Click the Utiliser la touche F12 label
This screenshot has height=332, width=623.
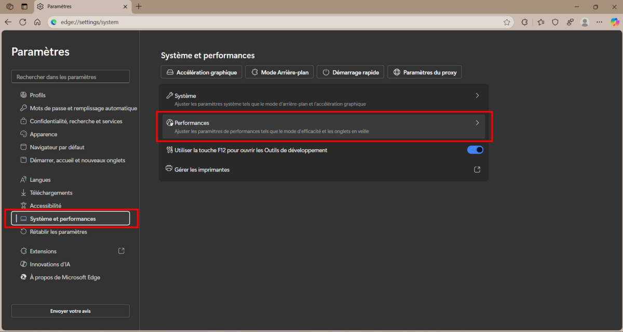[x=251, y=150]
